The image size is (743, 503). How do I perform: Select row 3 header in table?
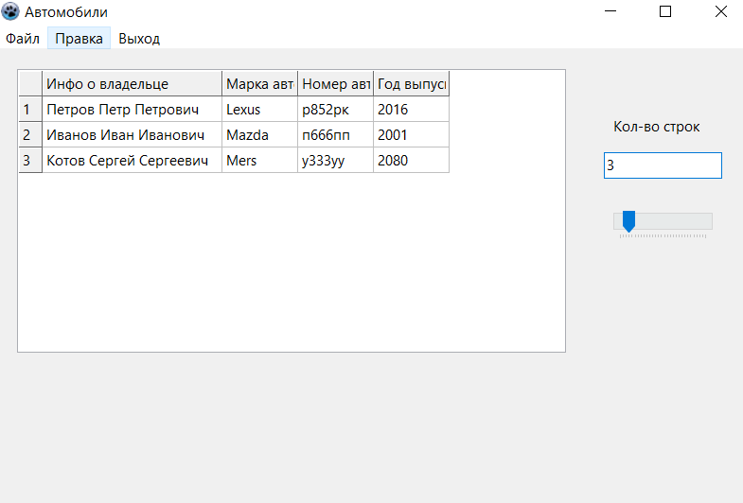[30, 161]
